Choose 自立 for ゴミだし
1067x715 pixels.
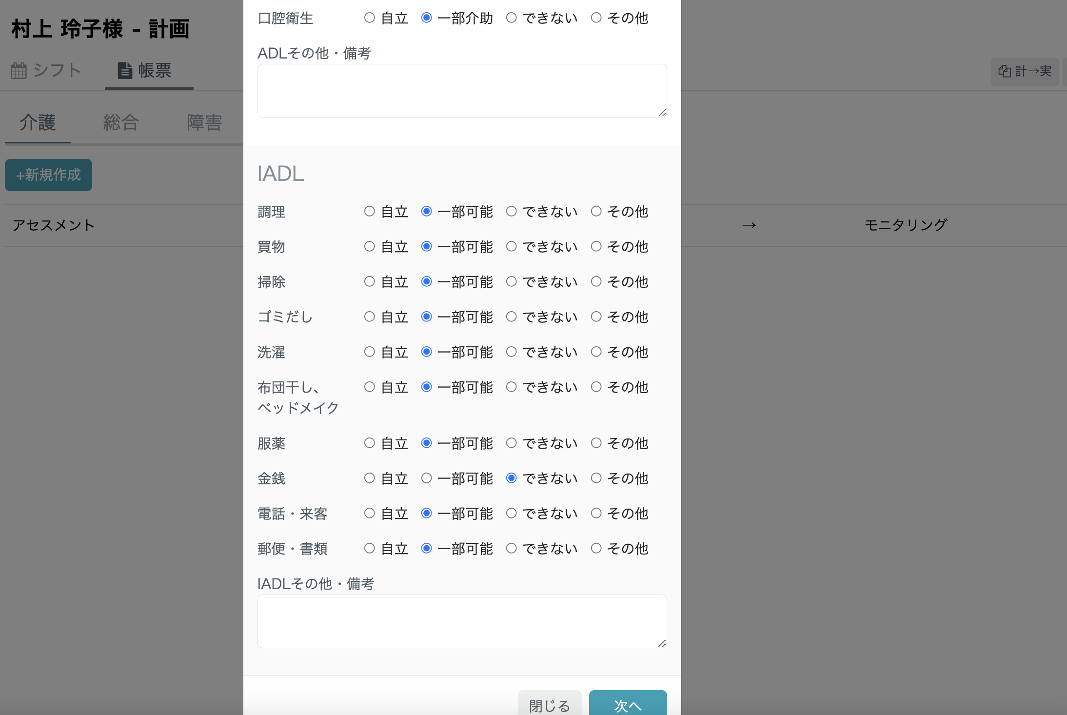pyautogui.click(x=369, y=317)
